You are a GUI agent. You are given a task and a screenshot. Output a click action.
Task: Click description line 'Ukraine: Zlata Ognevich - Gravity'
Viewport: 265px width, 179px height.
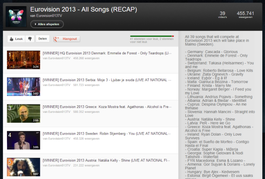pyautogui.click(x=214, y=74)
